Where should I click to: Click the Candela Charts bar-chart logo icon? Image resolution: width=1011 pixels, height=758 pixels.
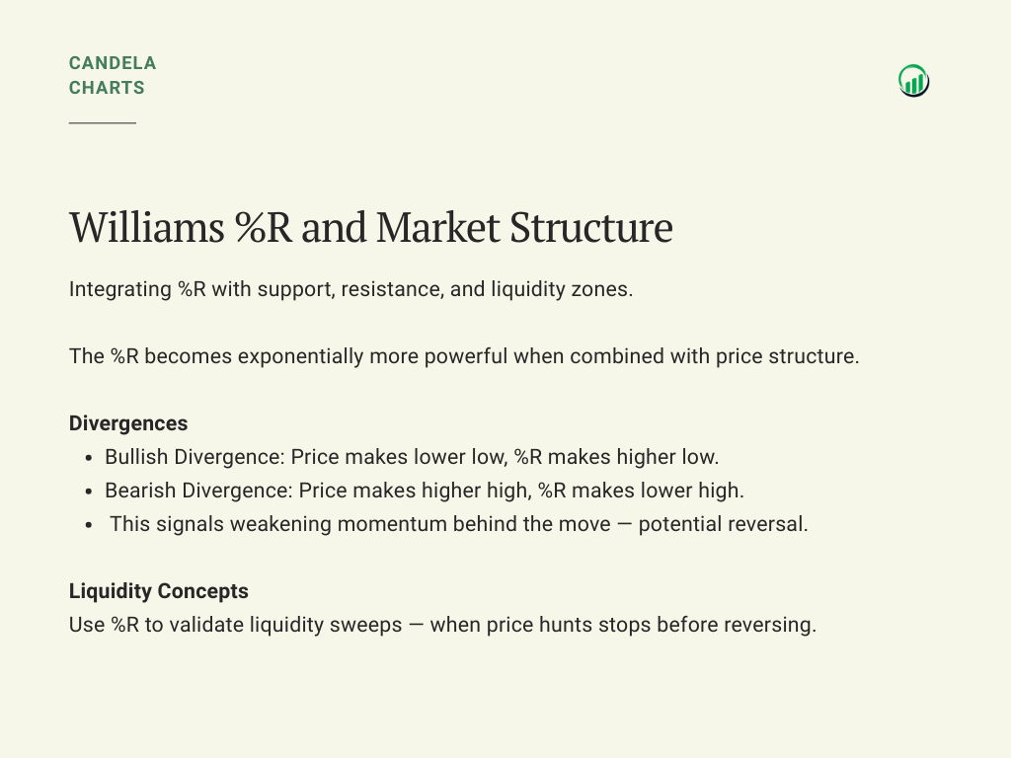913,81
